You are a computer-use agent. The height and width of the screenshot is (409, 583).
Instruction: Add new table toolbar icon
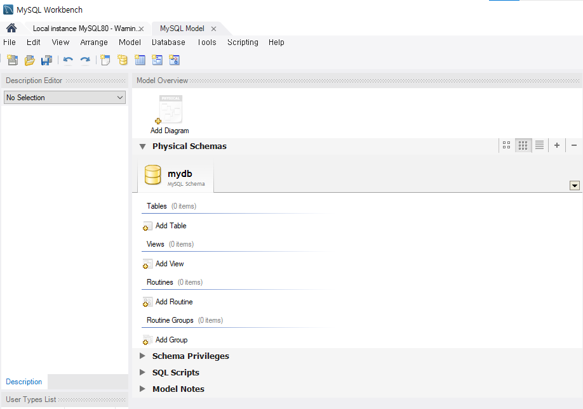click(140, 60)
